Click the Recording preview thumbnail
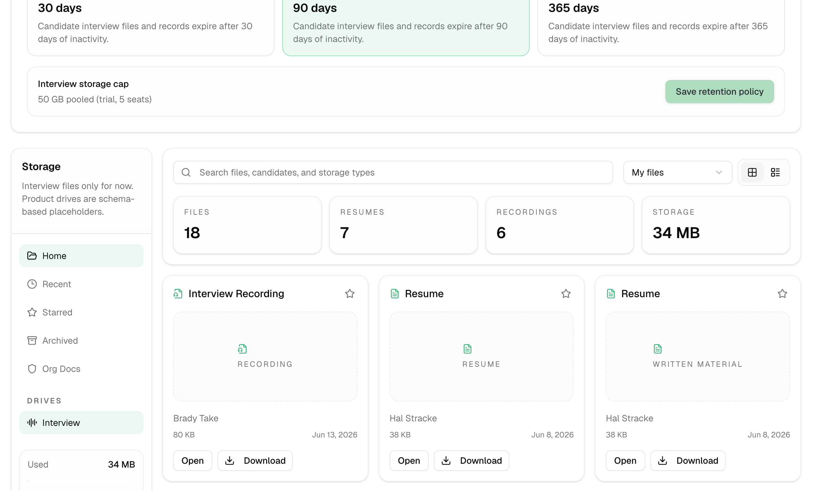819x491 pixels. pos(265,356)
